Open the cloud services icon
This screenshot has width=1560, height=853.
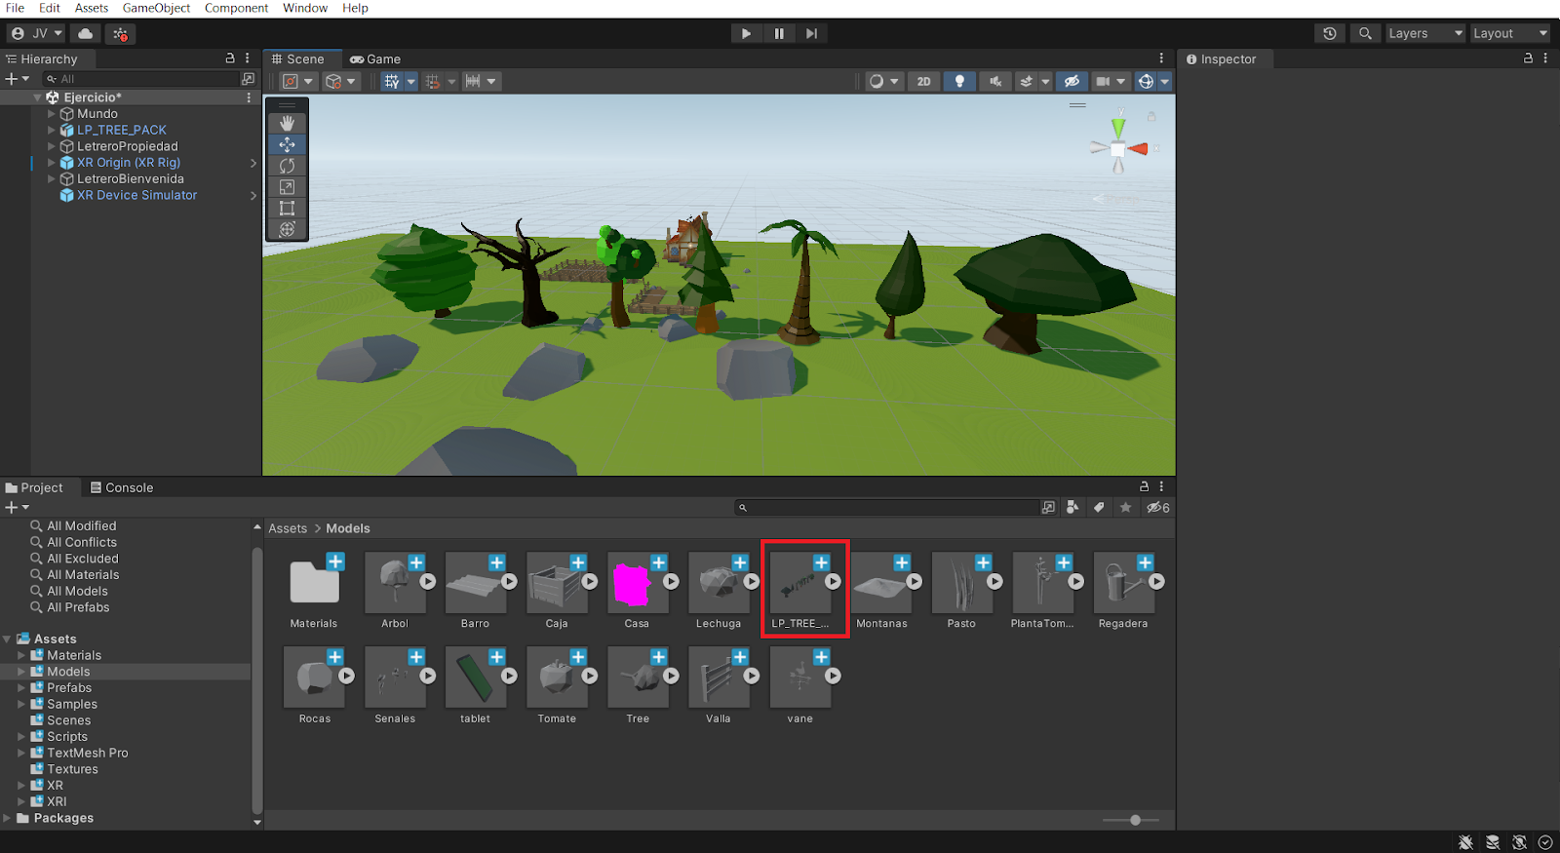(86, 33)
